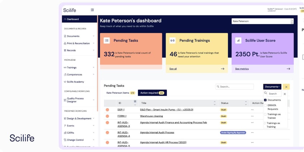Viewport: 304px width, 152px height.
Task: Click the Records icon in sidebar
Action: [x=65, y=50]
